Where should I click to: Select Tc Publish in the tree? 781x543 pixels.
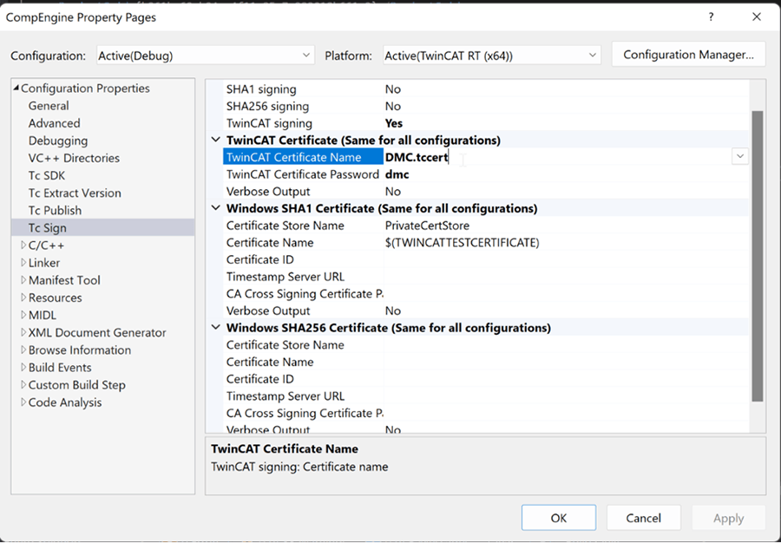(x=55, y=210)
